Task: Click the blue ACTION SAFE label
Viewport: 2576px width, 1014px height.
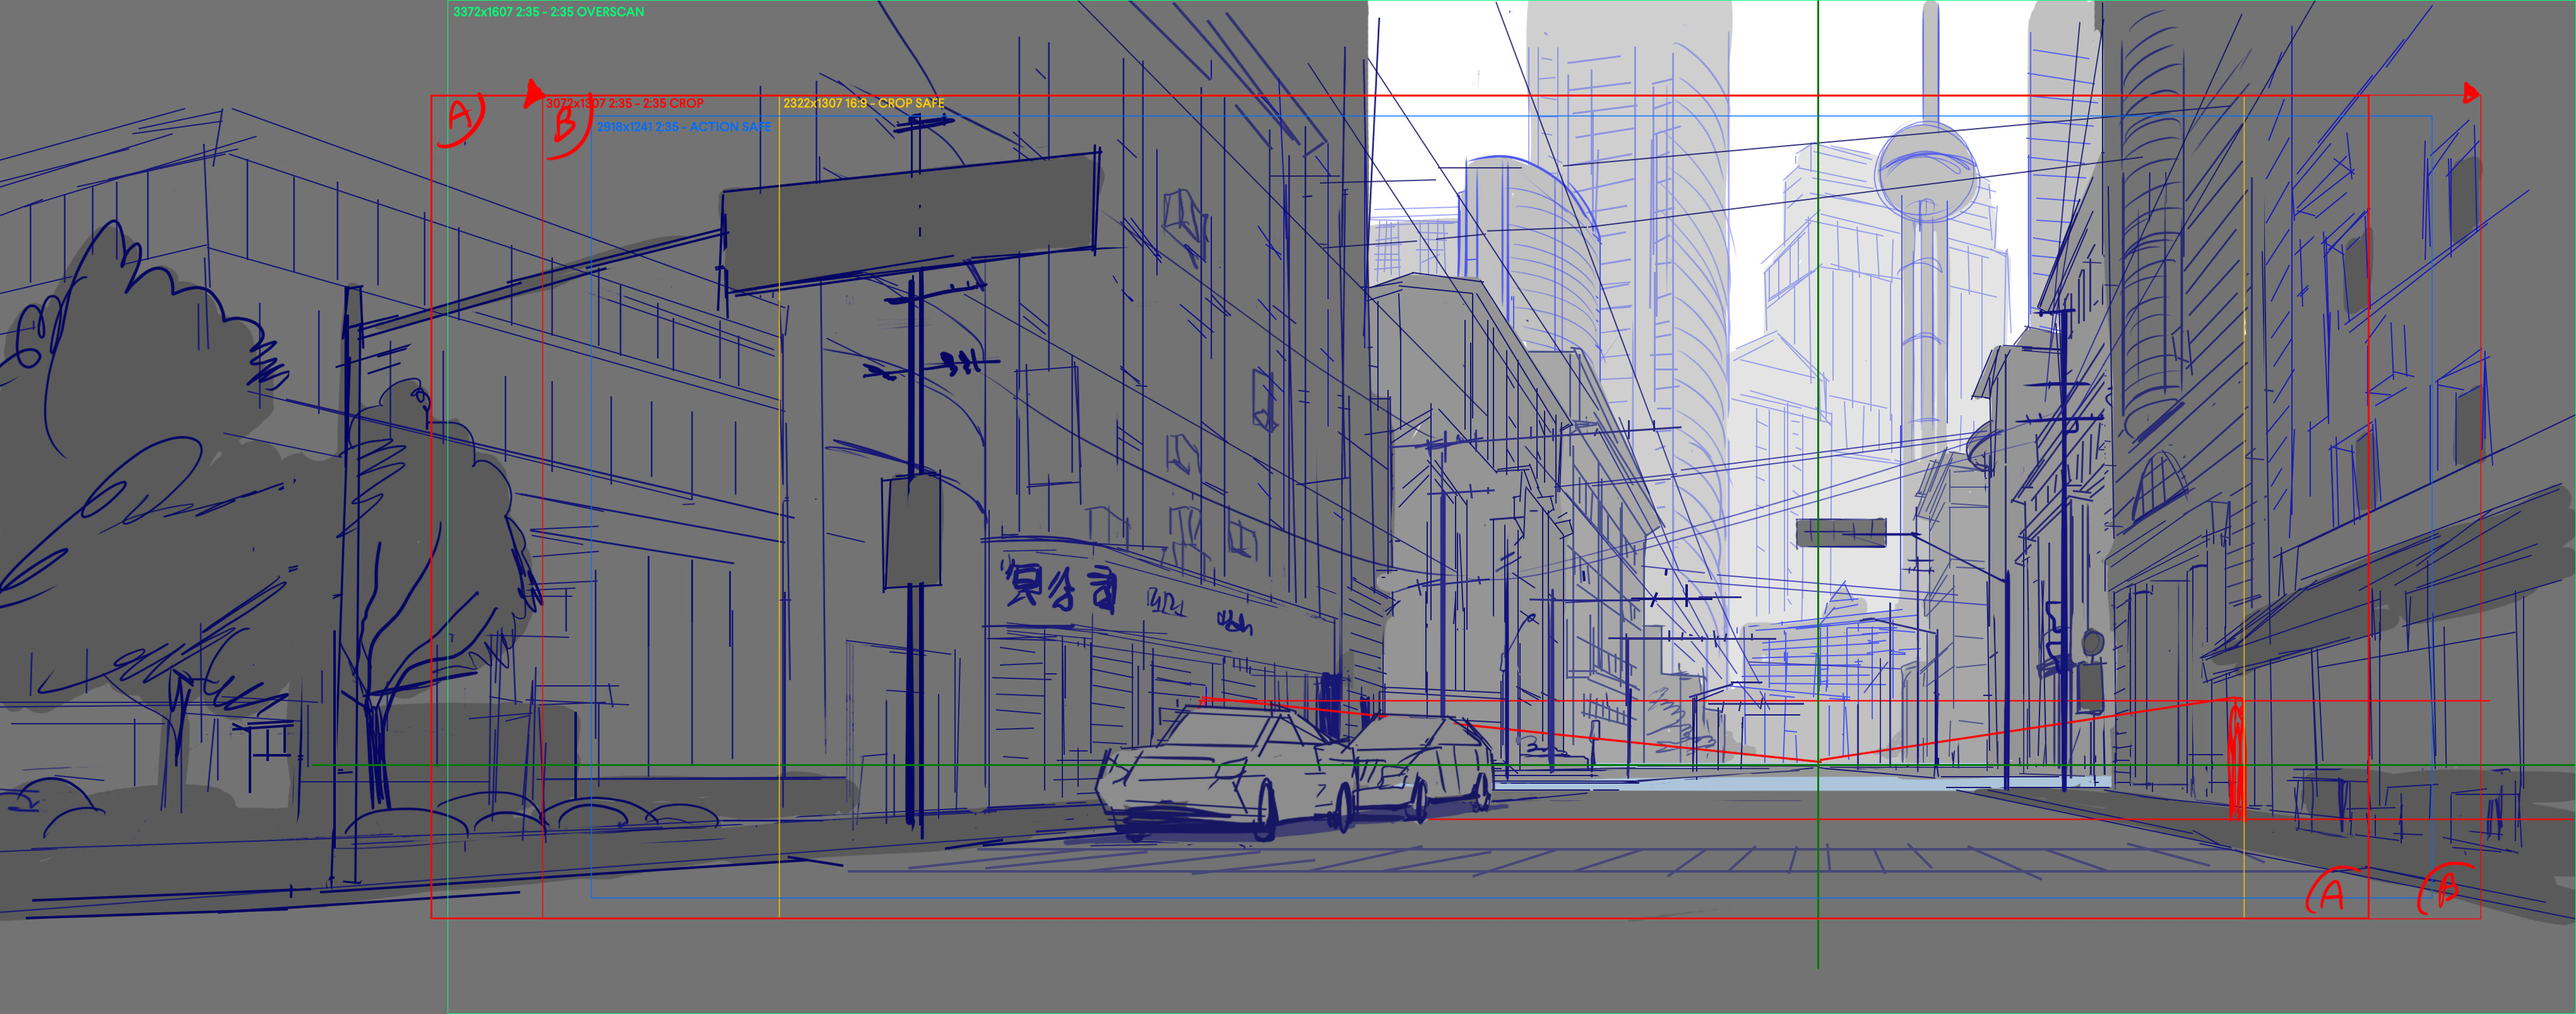Action: coord(684,127)
